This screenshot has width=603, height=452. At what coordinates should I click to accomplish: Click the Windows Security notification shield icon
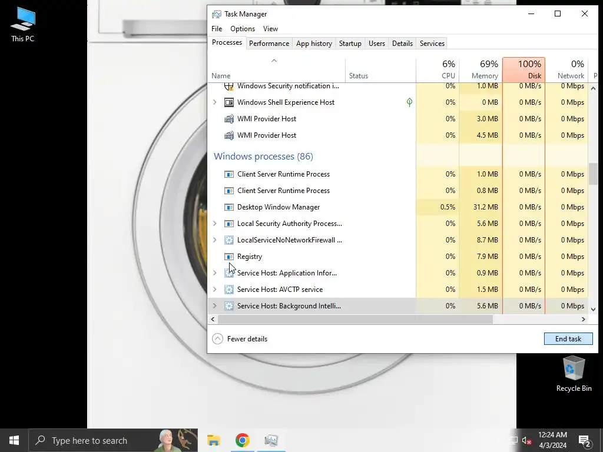tap(229, 86)
